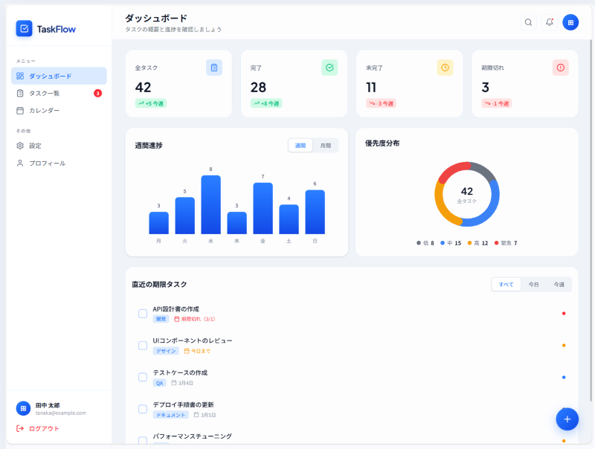This screenshot has width=595, height=449.
Task: Click the blue plus floating add button
Action: (567, 419)
